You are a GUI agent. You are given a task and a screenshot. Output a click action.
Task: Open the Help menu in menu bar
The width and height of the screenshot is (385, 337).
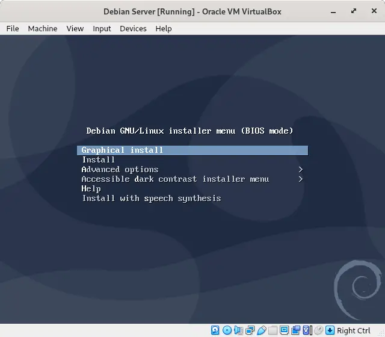click(x=164, y=29)
